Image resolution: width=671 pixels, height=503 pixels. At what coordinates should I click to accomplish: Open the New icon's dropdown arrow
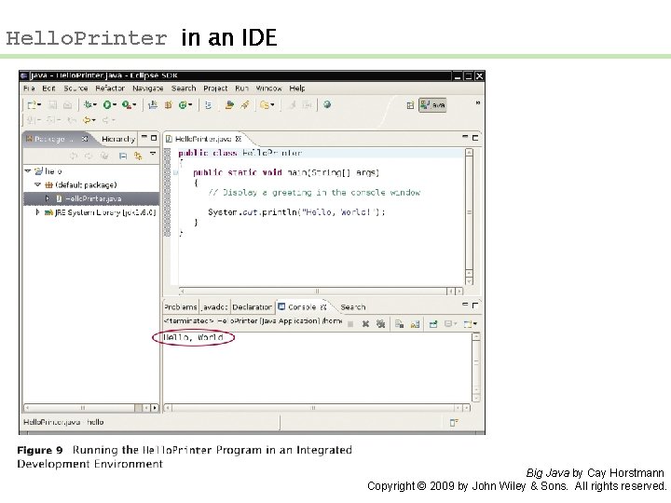click(x=39, y=104)
